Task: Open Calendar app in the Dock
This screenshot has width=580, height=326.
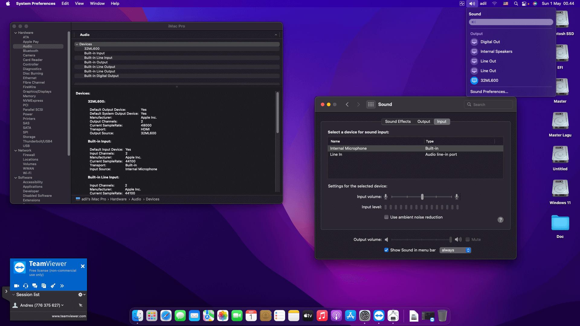Action: click(251, 316)
